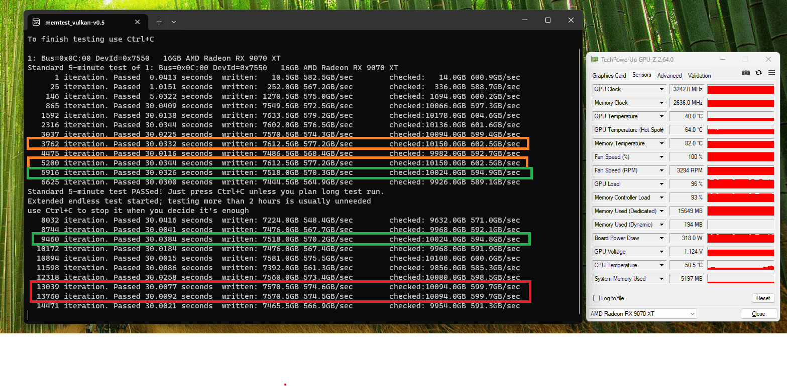Click the GPU-Z title bar app icon

coord(595,59)
